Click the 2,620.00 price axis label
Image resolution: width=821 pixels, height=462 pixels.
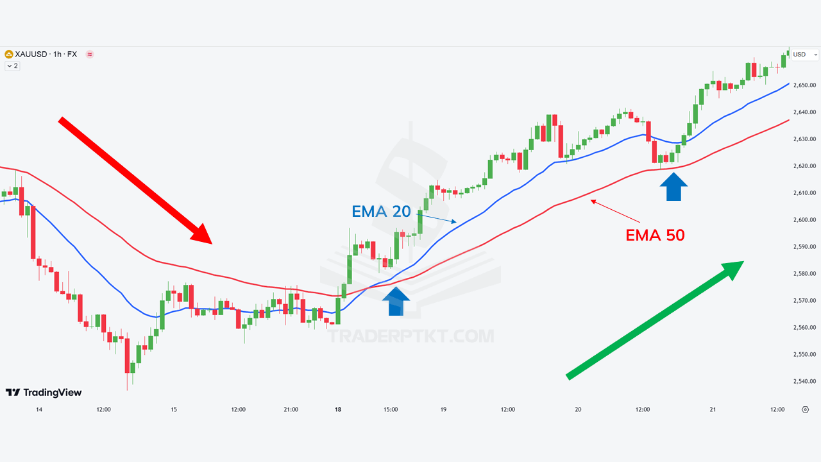click(804, 166)
